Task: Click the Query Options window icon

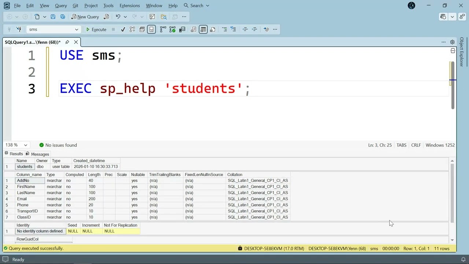Action: click(x=142, y=29)
